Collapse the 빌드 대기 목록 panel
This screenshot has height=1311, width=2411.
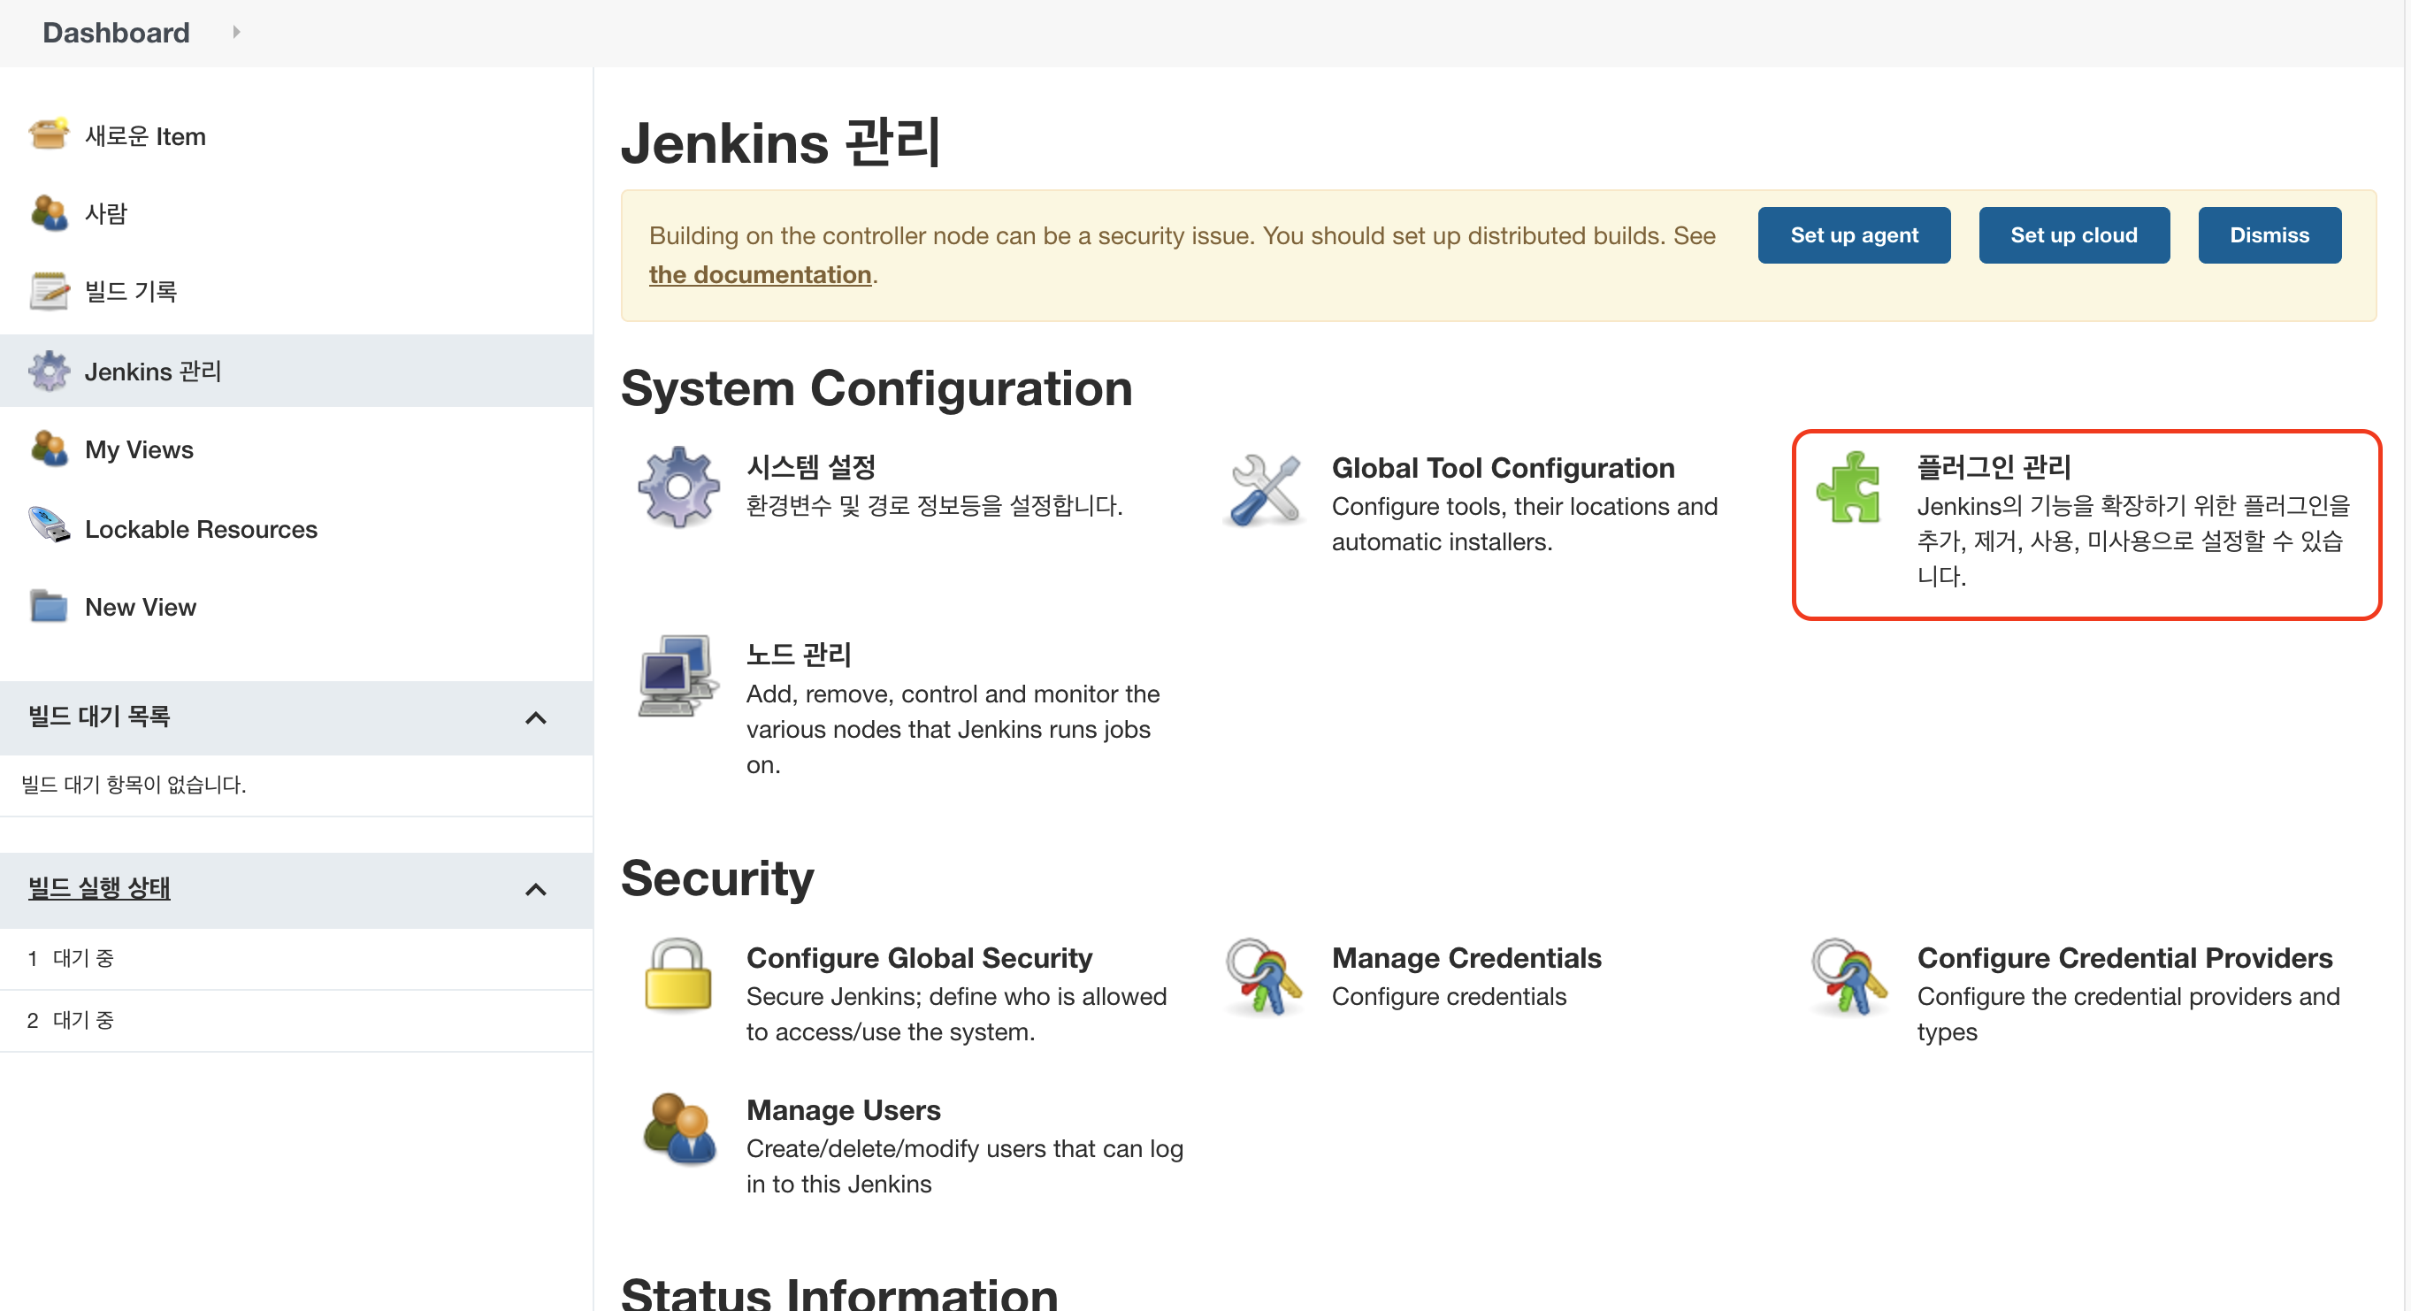(x=535, y=718)
